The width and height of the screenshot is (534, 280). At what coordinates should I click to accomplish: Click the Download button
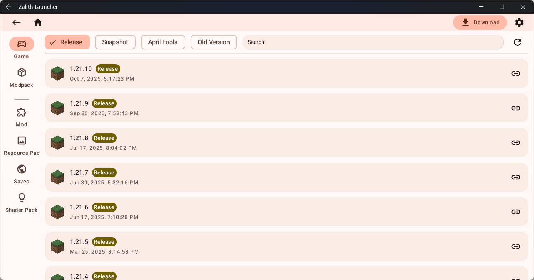coord(480,22)
